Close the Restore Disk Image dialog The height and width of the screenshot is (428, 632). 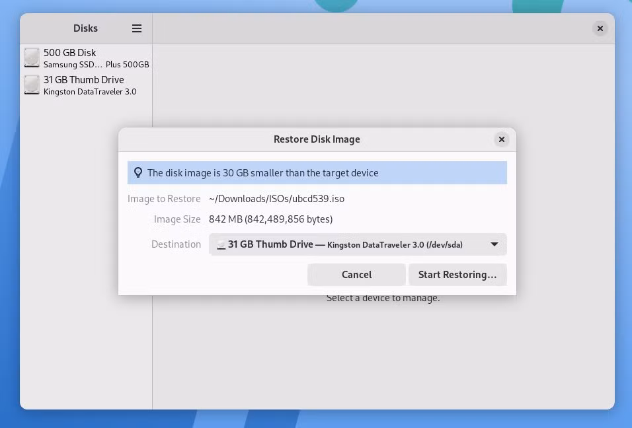[x=501, y=139]
